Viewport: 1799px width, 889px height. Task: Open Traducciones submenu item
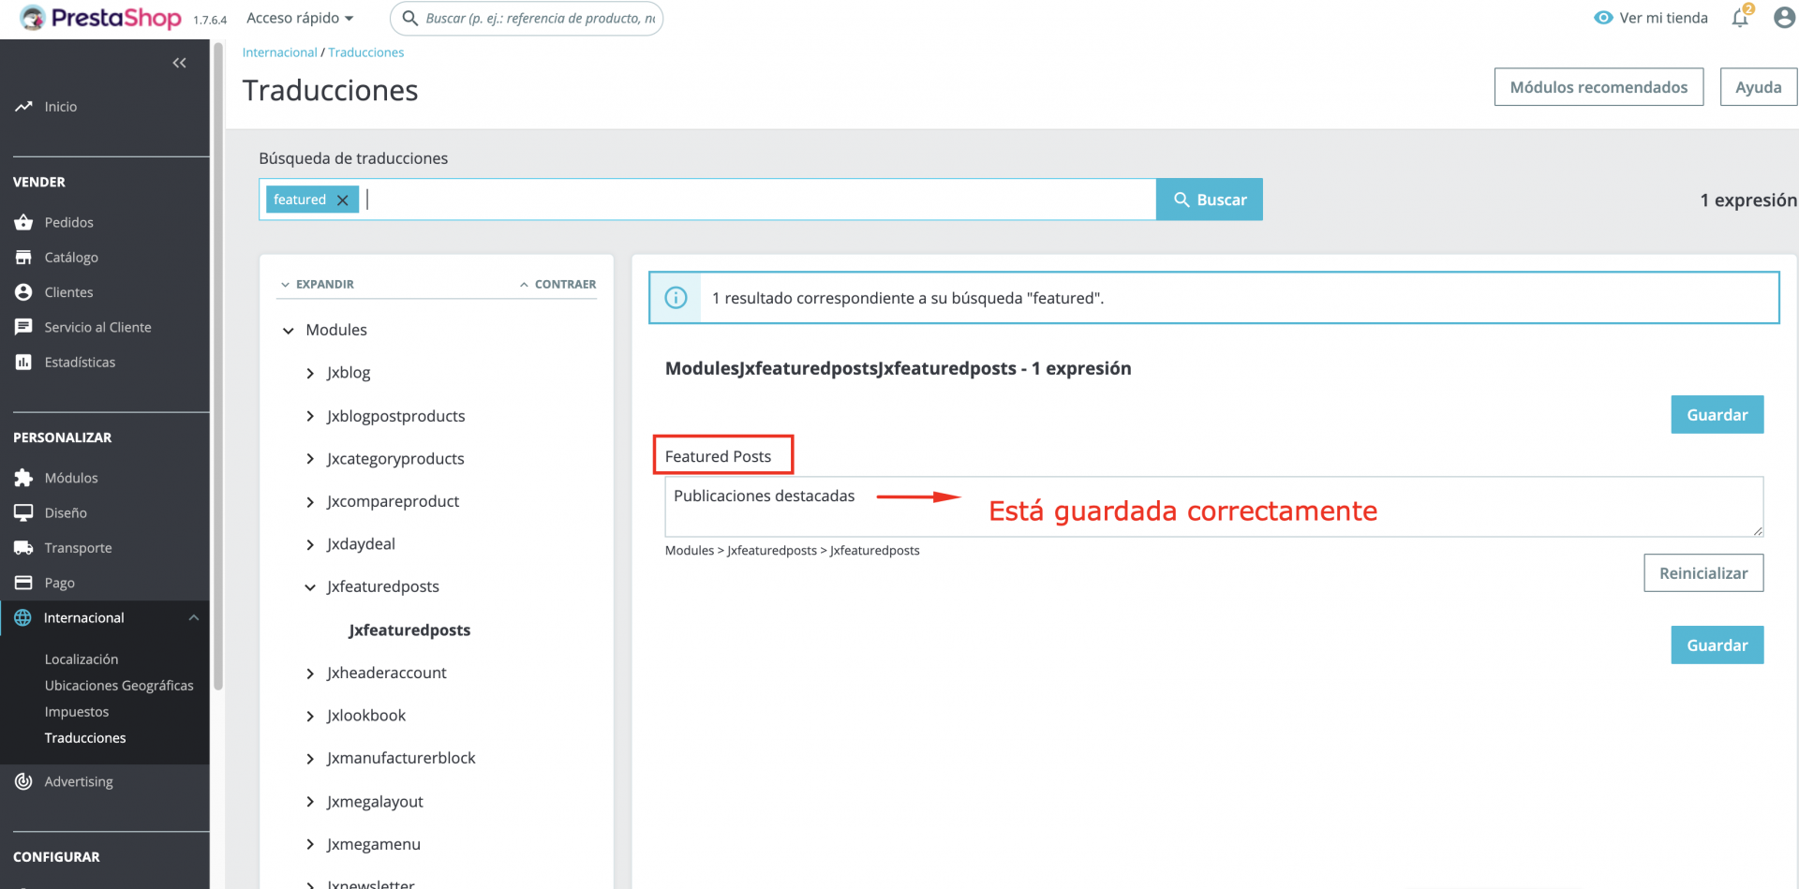pos(85,737)
